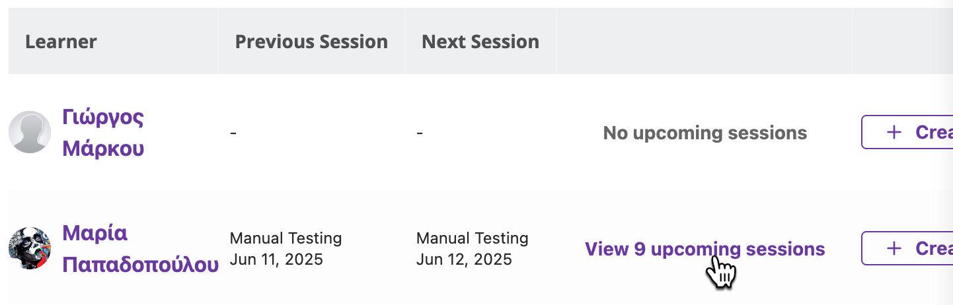Sort by Learner column header
The width and height of the screenshot is (953, 305).
(x=61, y=42)
